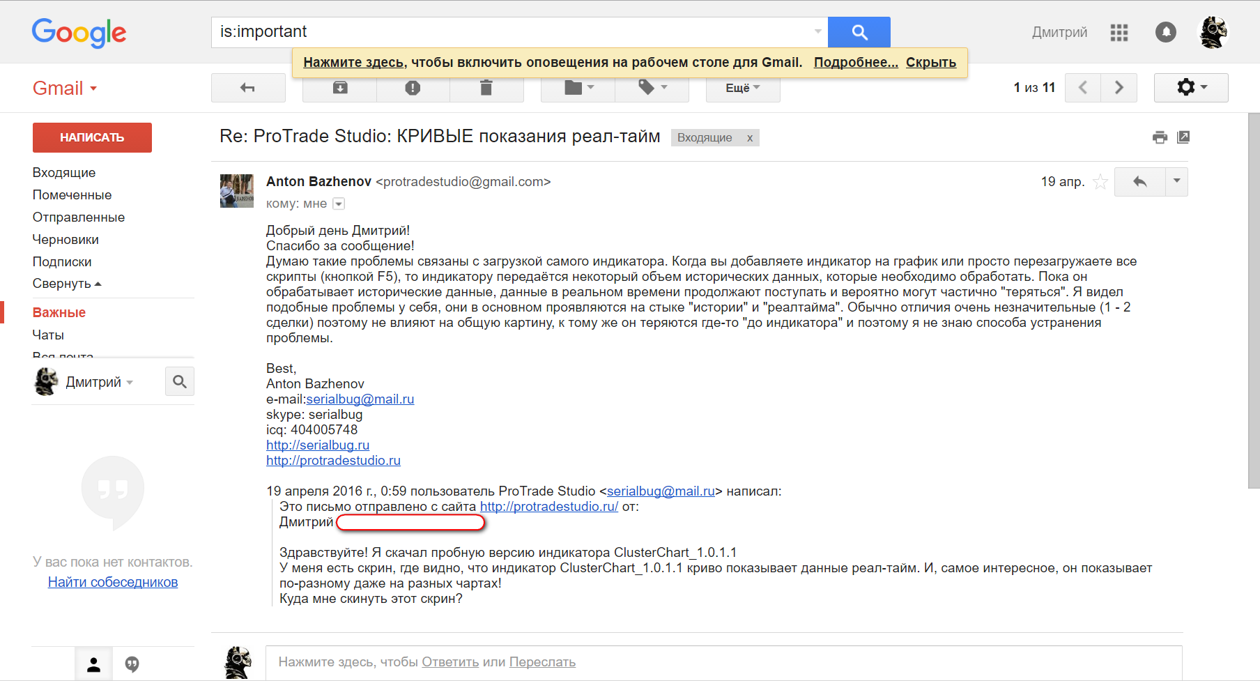1260x681 pixels.
Task: Click the back to inbox arrow
Action: click(x=247, y=88)
